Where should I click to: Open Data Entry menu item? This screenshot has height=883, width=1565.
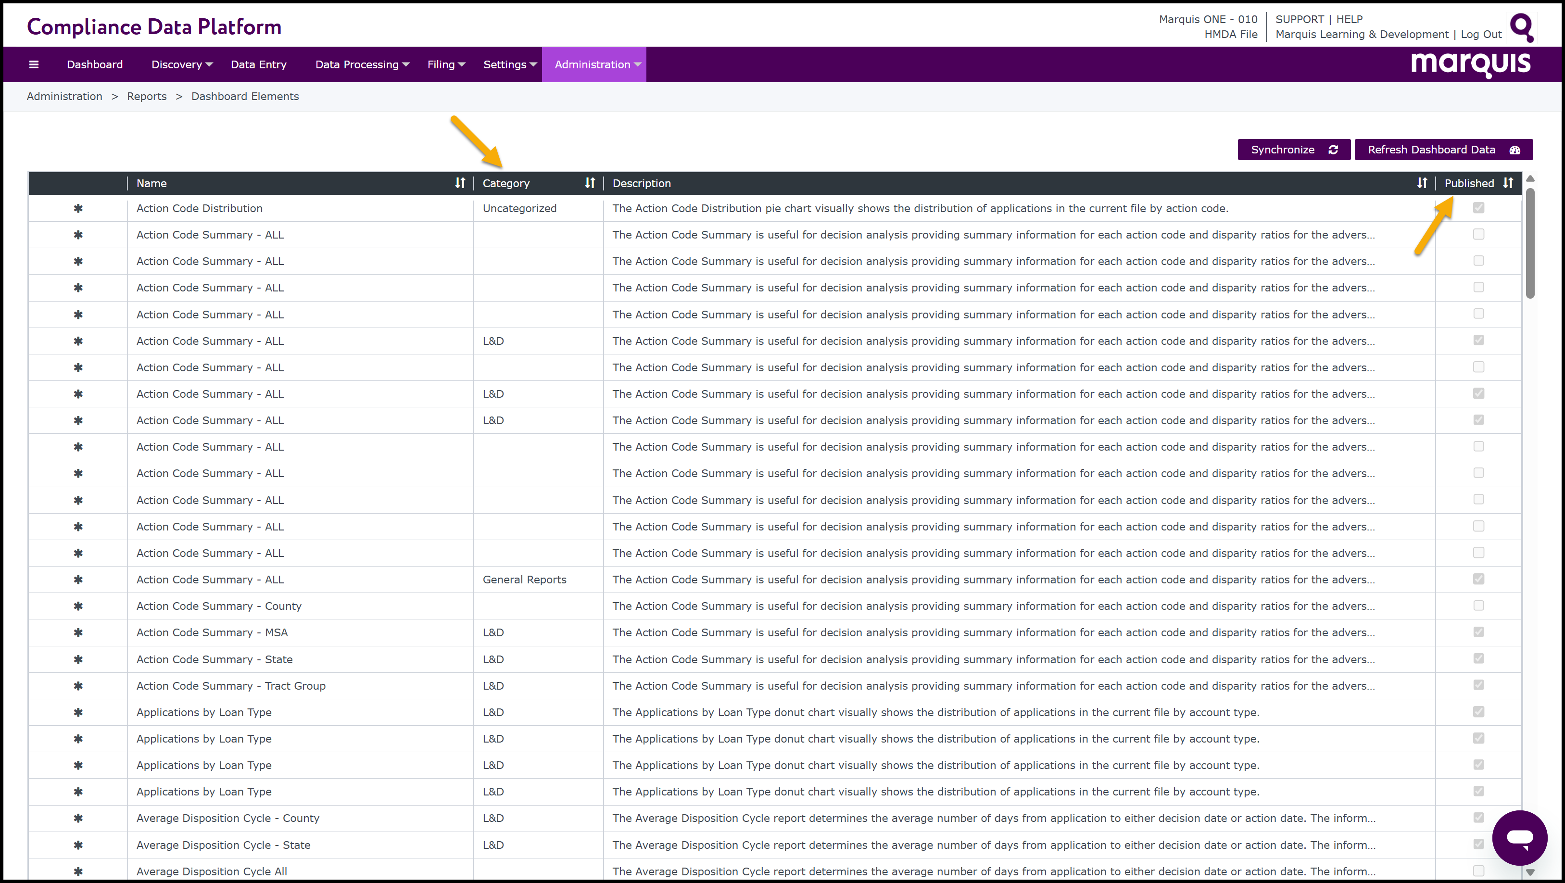258,64
